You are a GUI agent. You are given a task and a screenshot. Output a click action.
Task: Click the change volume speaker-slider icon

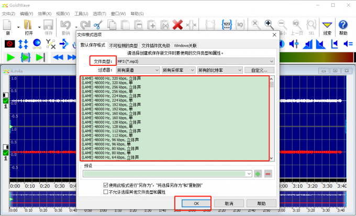[x=294, y=44]
